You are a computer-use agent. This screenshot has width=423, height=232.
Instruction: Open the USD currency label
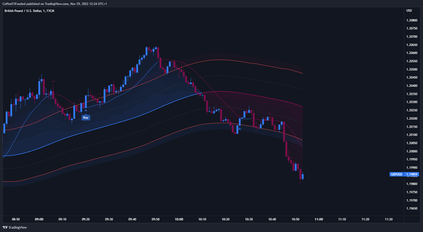(409, 11)
